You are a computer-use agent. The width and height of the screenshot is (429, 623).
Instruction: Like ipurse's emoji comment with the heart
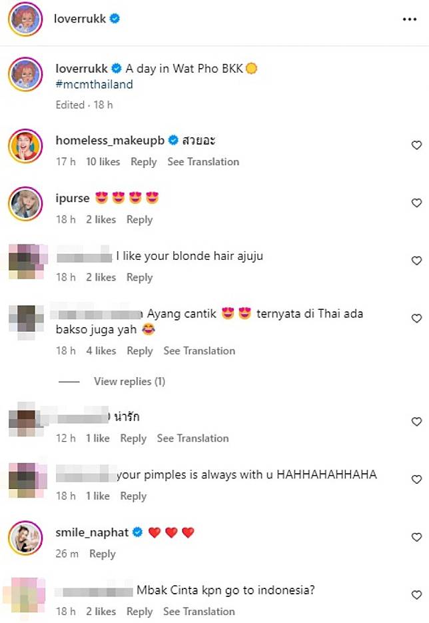416,203
